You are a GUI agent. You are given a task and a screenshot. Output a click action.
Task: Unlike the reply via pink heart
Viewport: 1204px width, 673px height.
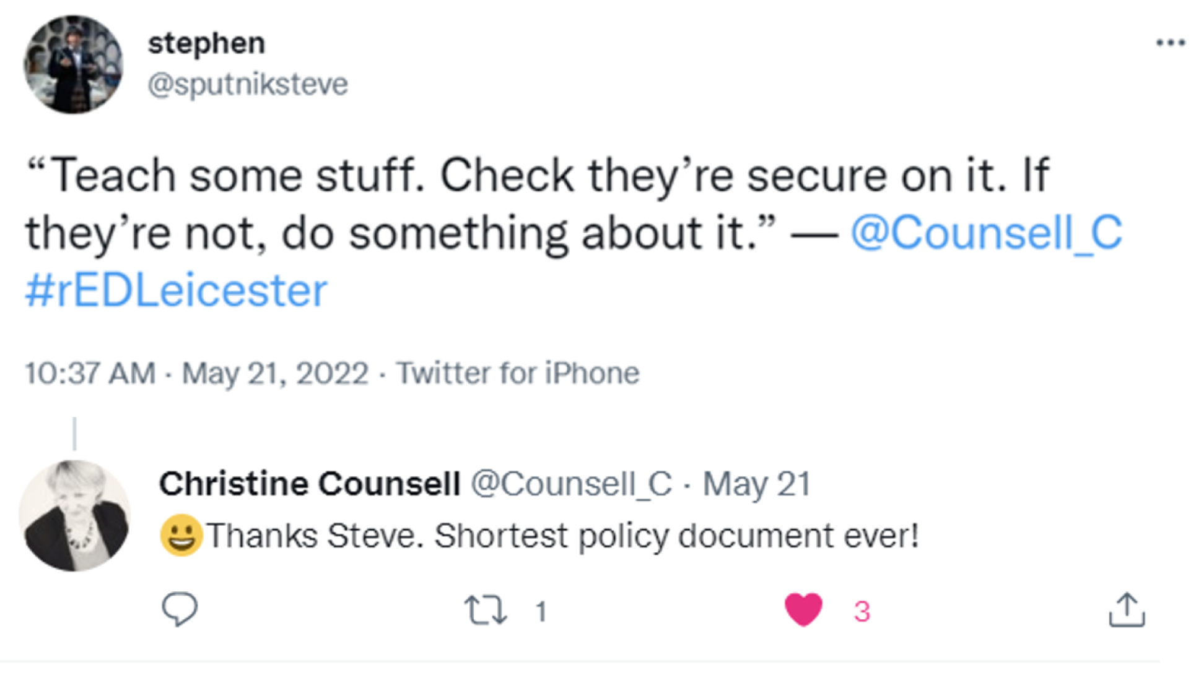pos(803,609)
